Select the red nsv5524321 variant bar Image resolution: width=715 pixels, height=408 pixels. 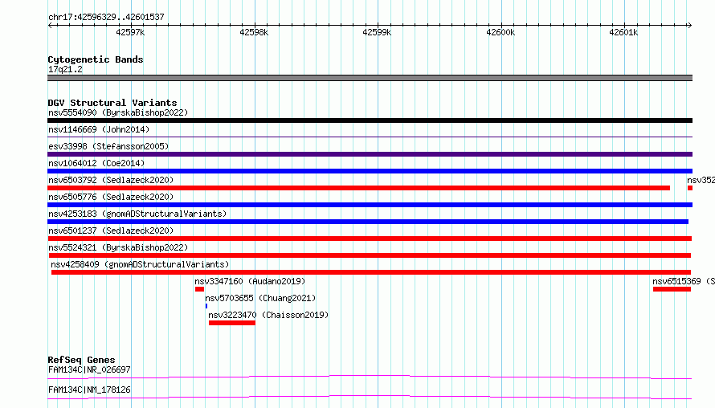[x=370, y=255]
